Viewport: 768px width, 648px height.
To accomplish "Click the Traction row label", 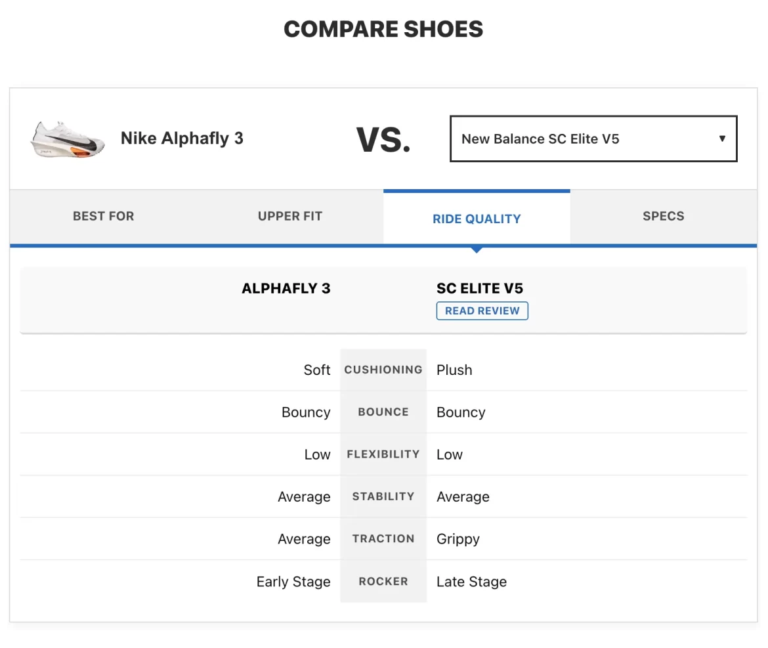I will [x=383, y=539].
